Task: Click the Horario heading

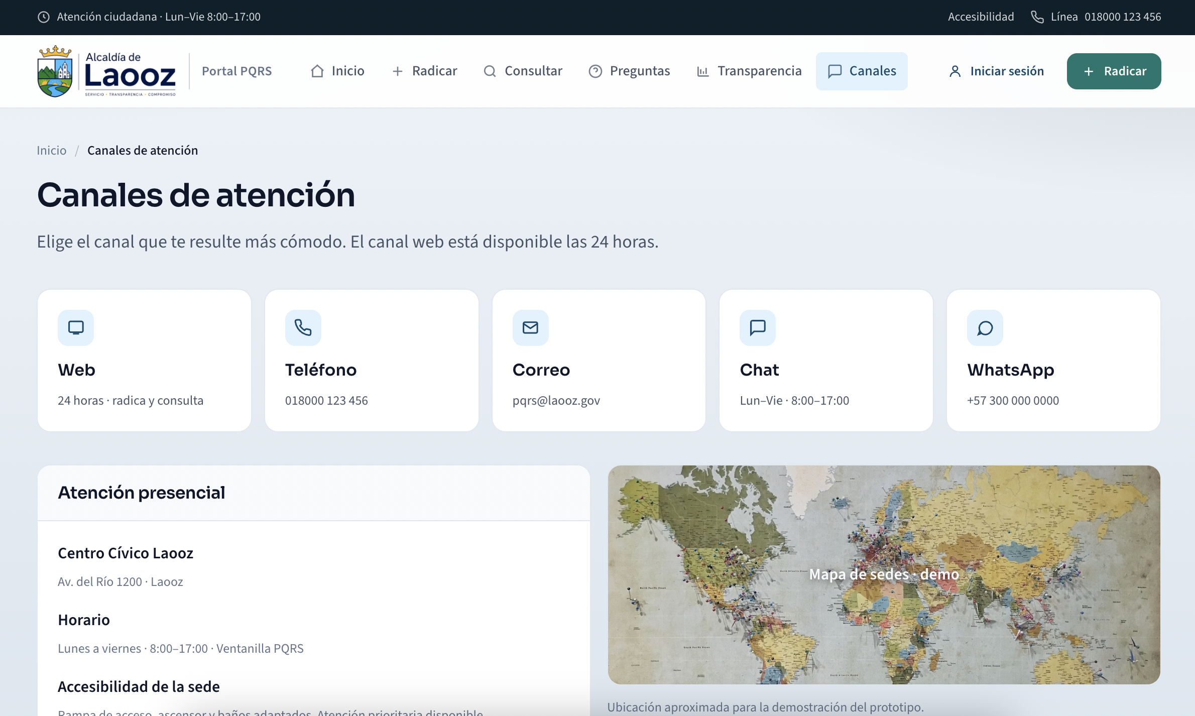Action: (84, 620)
